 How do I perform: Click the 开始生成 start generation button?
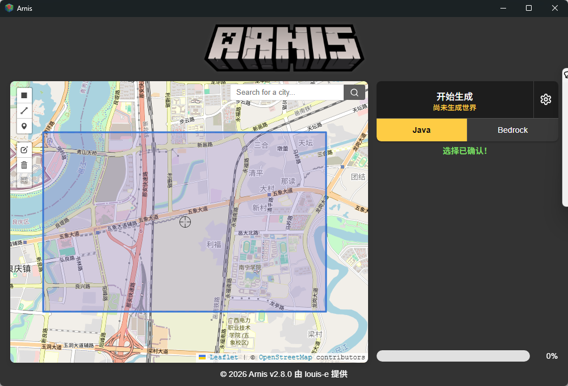pyautogui.click(x=454, y=100)
